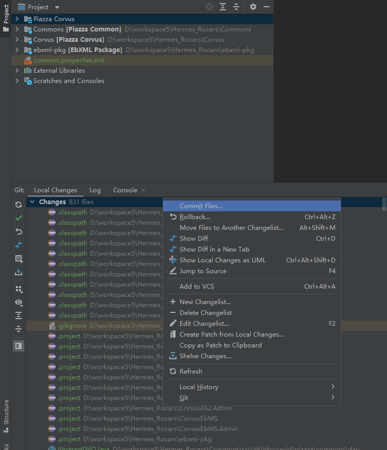Open the Project view dropdown arrow
The image size is (387, 450).
(x=57, y=7)
